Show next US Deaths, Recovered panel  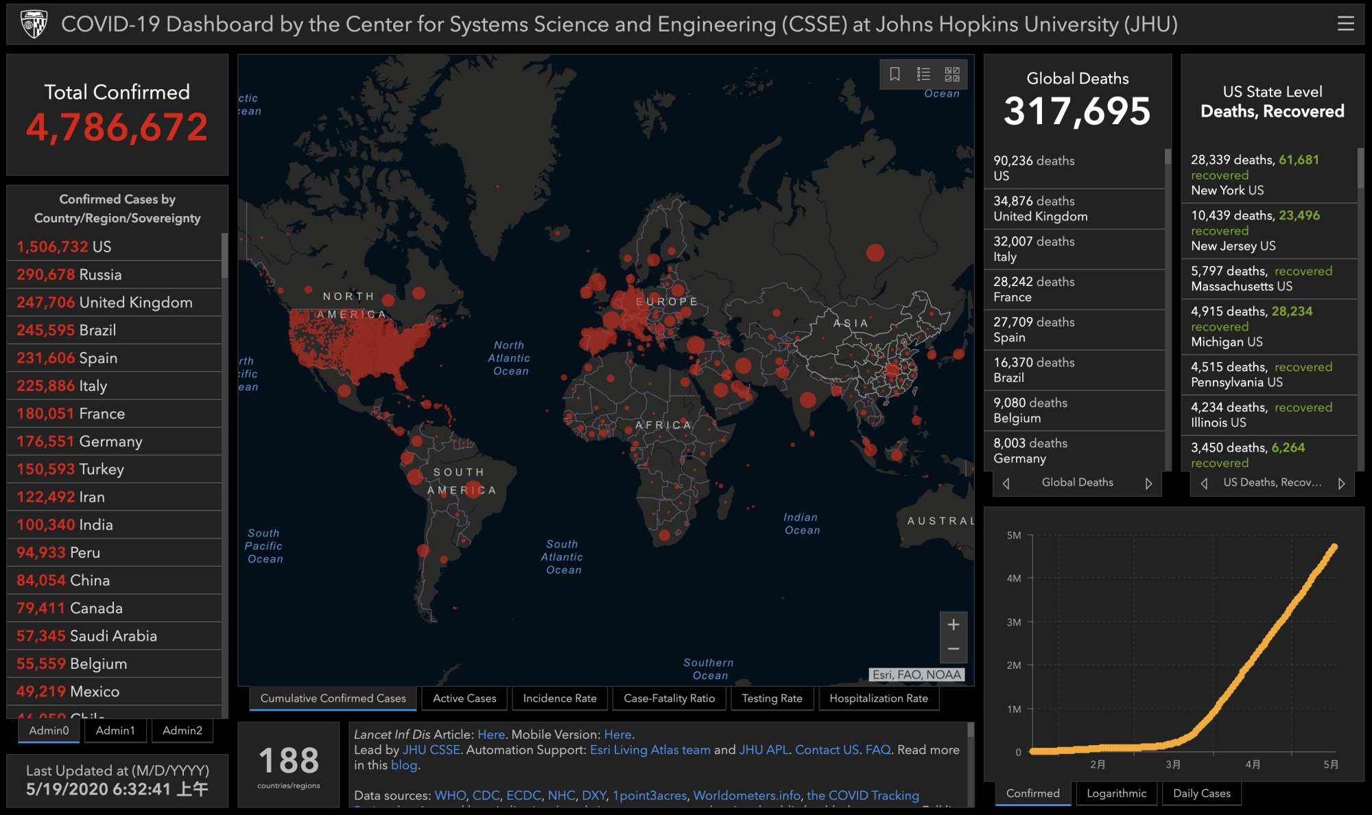click(x=1342, y=483)
